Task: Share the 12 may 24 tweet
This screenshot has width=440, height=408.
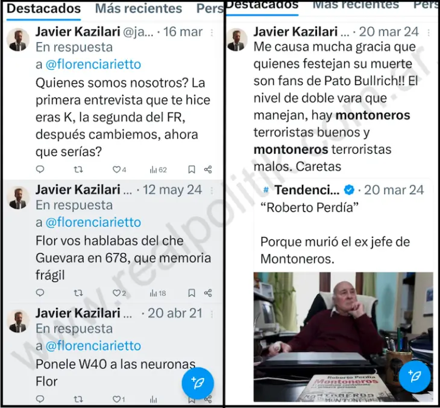Action: tap(208, 293)
